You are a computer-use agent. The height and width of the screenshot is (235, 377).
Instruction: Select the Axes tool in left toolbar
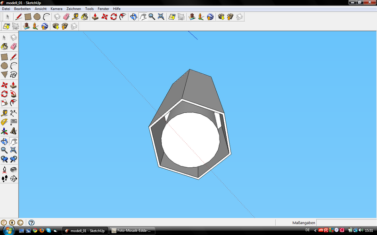pyautogui.click(x=4, y=131)
